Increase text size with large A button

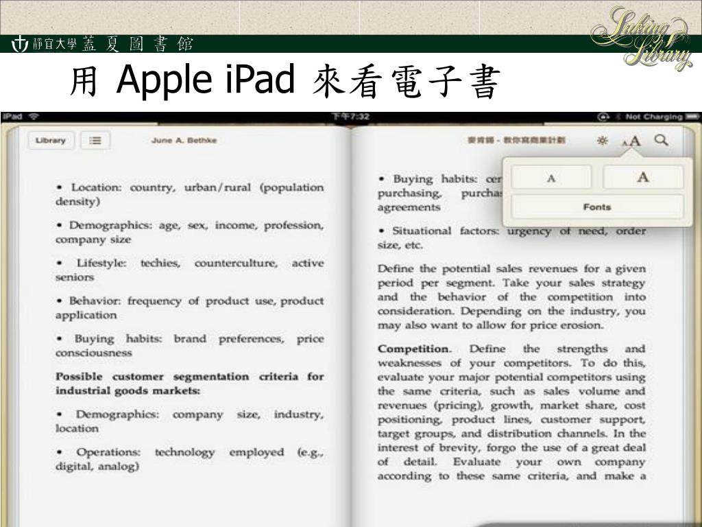point(643,178)
